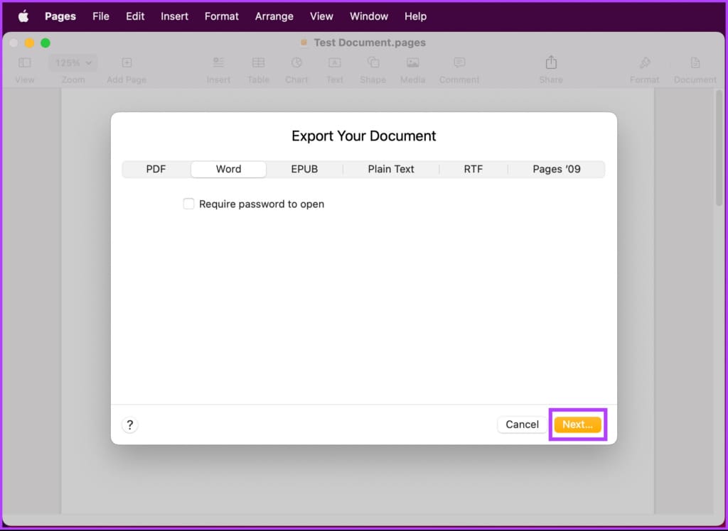The image size is (728, 531).
Task: Open the Apple menu icon
Action: [23, 17]
